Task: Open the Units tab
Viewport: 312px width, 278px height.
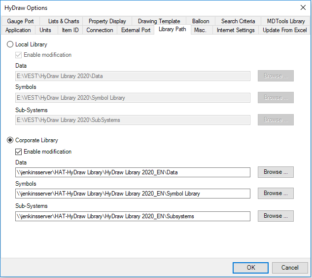Action: [45, 30]
